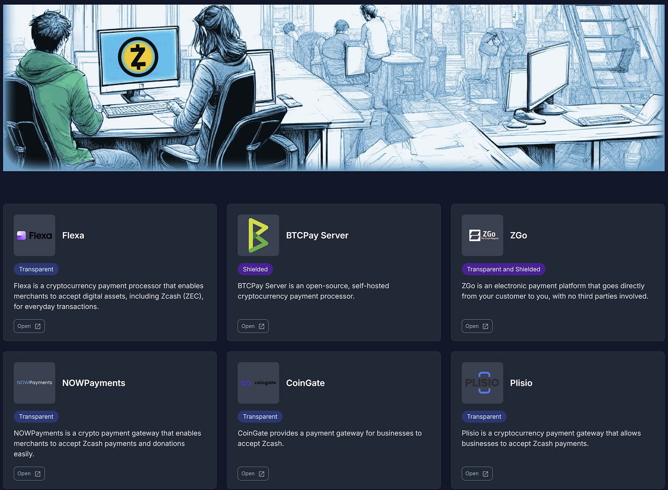Click the Flexa logo thumbnail
668x490 pixels.
[34, 235]
